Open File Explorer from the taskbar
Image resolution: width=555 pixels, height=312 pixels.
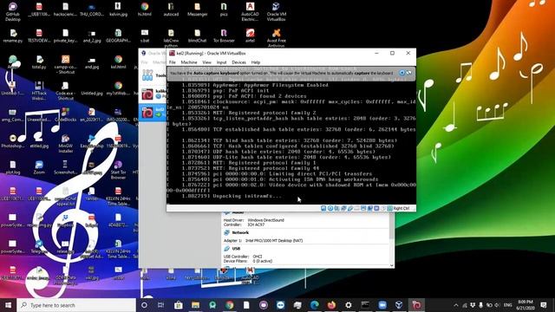[x=195, y=305]
